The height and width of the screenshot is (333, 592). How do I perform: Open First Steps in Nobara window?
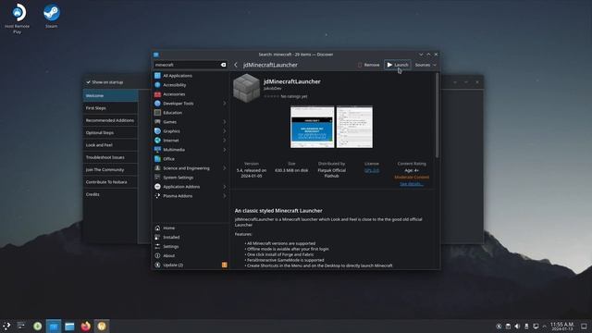[110, 108]
